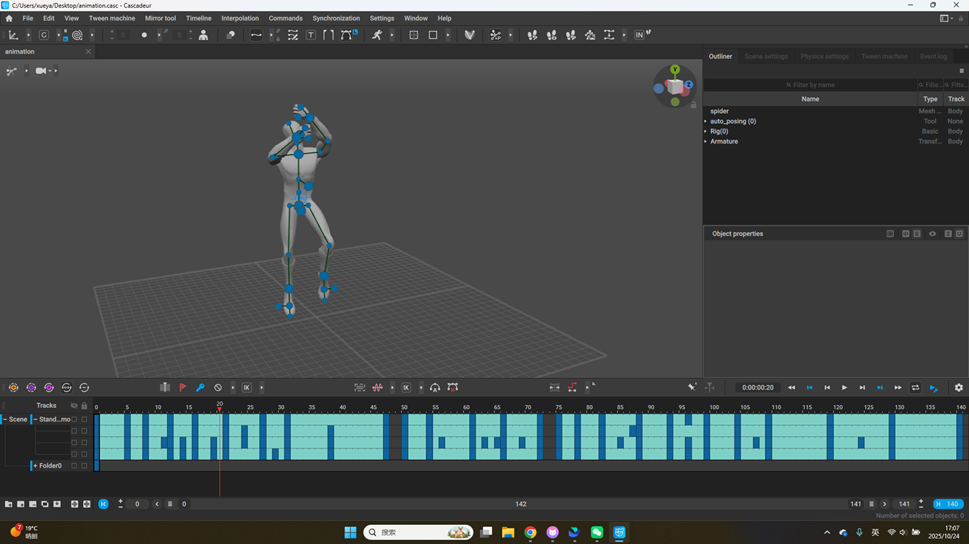Expand the Armature tree item
The image size is (969, 544).
[x=706, y=142]
